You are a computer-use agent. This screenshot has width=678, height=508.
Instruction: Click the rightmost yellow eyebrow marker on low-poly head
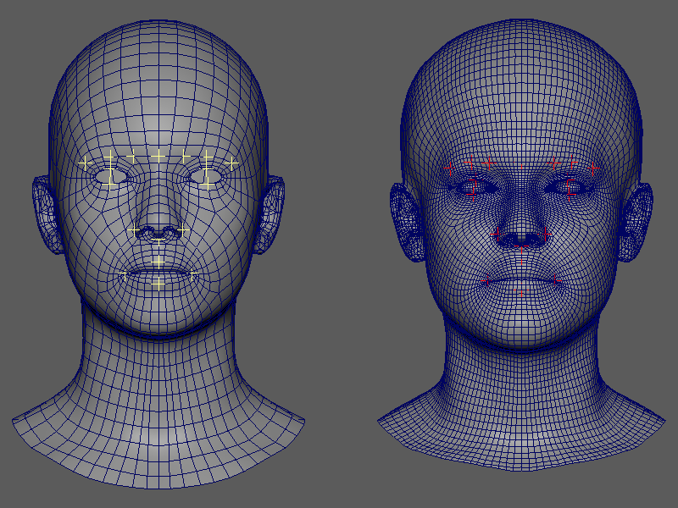pyautogui.click(x=232, y=163)
